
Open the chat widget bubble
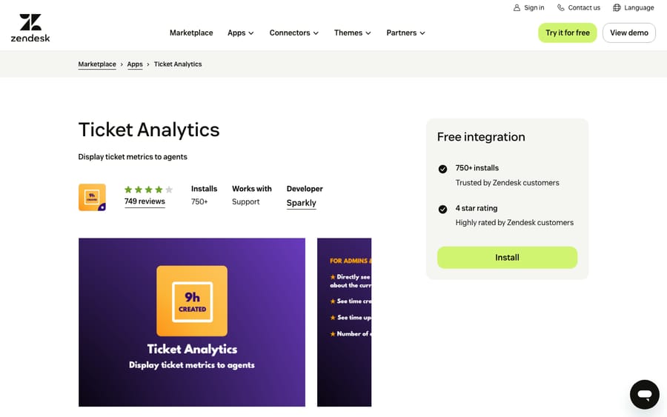[x=645, y=395]
